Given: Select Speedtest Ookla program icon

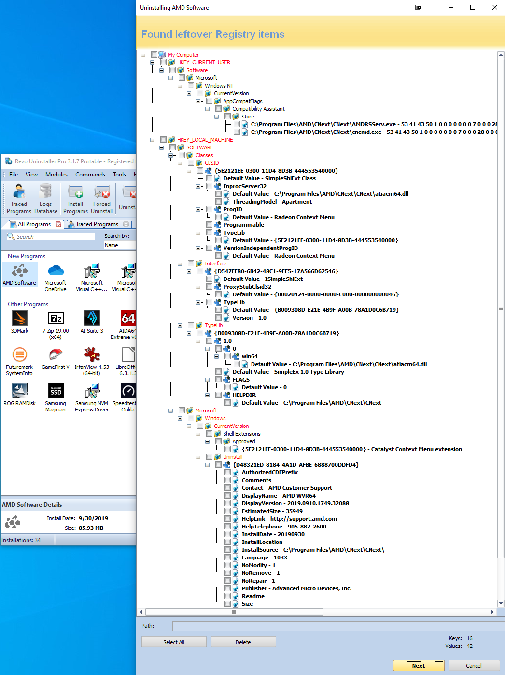Looking at the screenshot, I should coord(125,397).
